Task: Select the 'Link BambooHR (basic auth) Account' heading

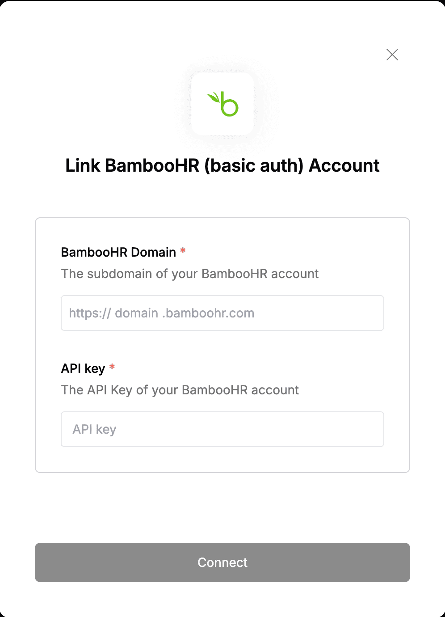Action: pos(222,165)
